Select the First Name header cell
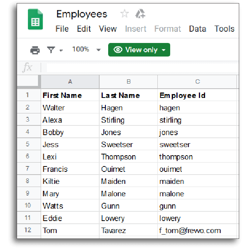 tap(70, 95)
